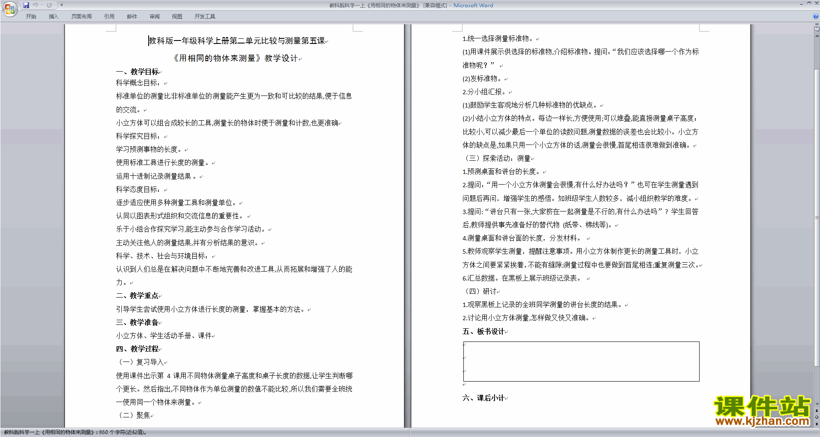Click the line 小立方体、学生活动手册、课件
This screenshot has height=437, width=820.
pos(164,336)
